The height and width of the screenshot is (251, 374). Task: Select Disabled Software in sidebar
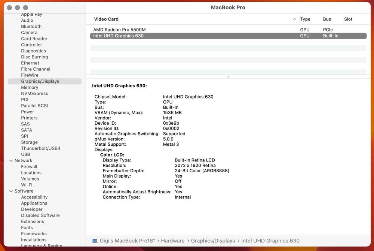point(40,215)
